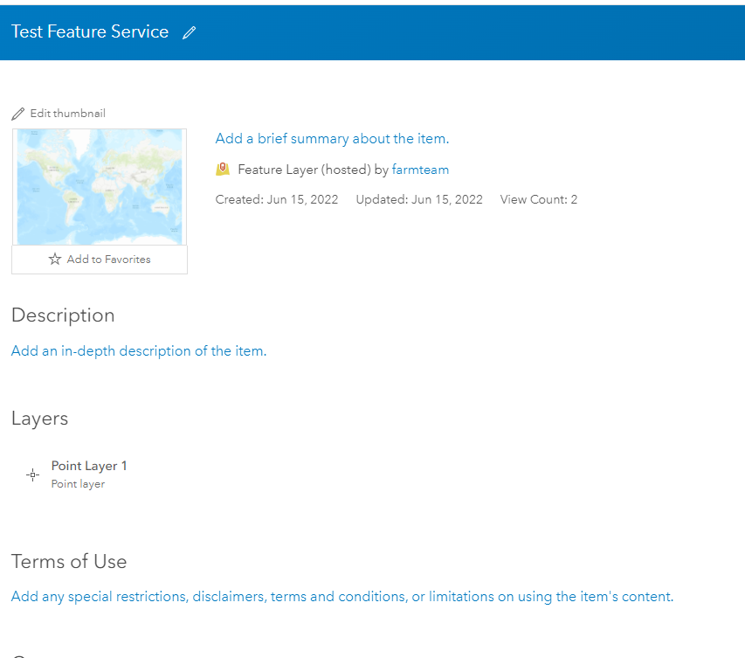Open the item thumbnail map image
This screenshot has height=658, width=745.
coord(99,186)
